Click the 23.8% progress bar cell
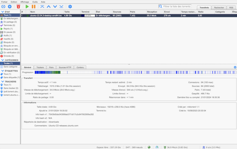Viewport: 237px width, 149px height. pyautogui.click(x=88, y=16)
